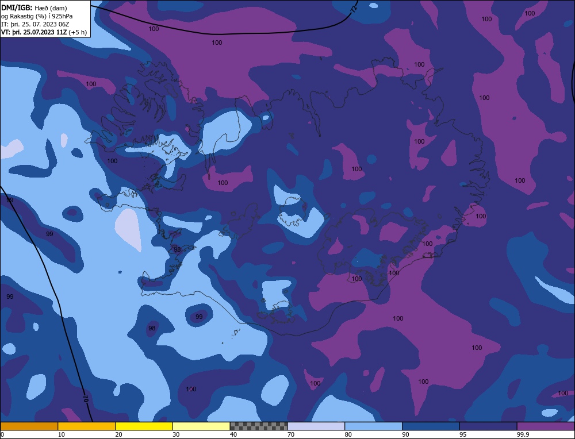Click the '0' tick label on the legend
This screenshot has height=439, width=575.
click(x=2, y=434)
